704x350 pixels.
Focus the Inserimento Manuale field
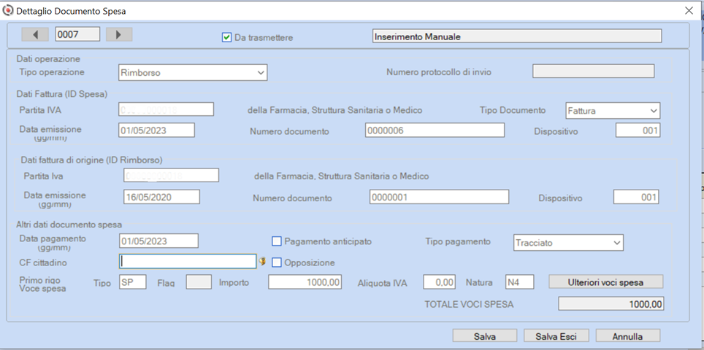[x=517, y=36]
